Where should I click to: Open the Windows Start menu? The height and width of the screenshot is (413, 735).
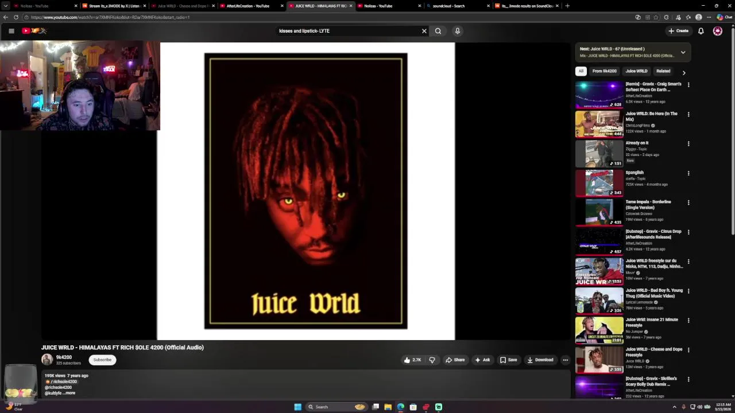coord(297,407)
